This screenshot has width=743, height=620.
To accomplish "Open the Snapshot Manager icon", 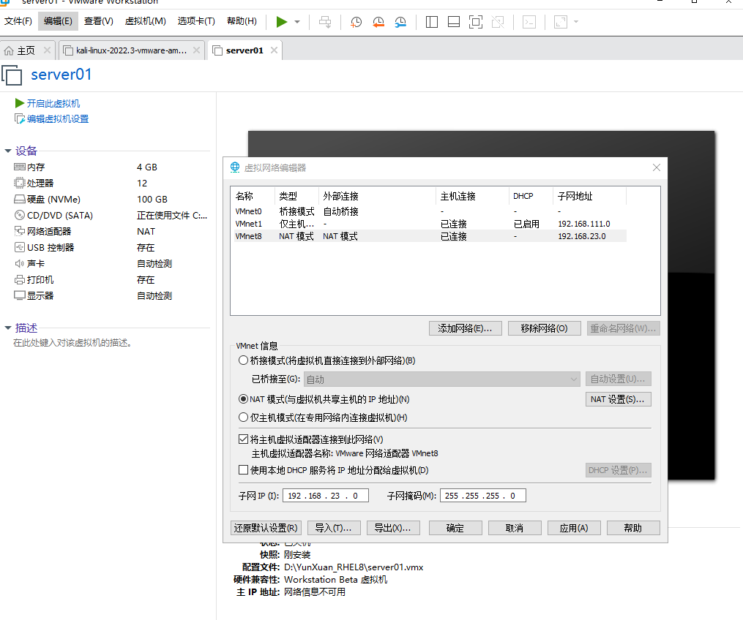I will pos(400,22).
